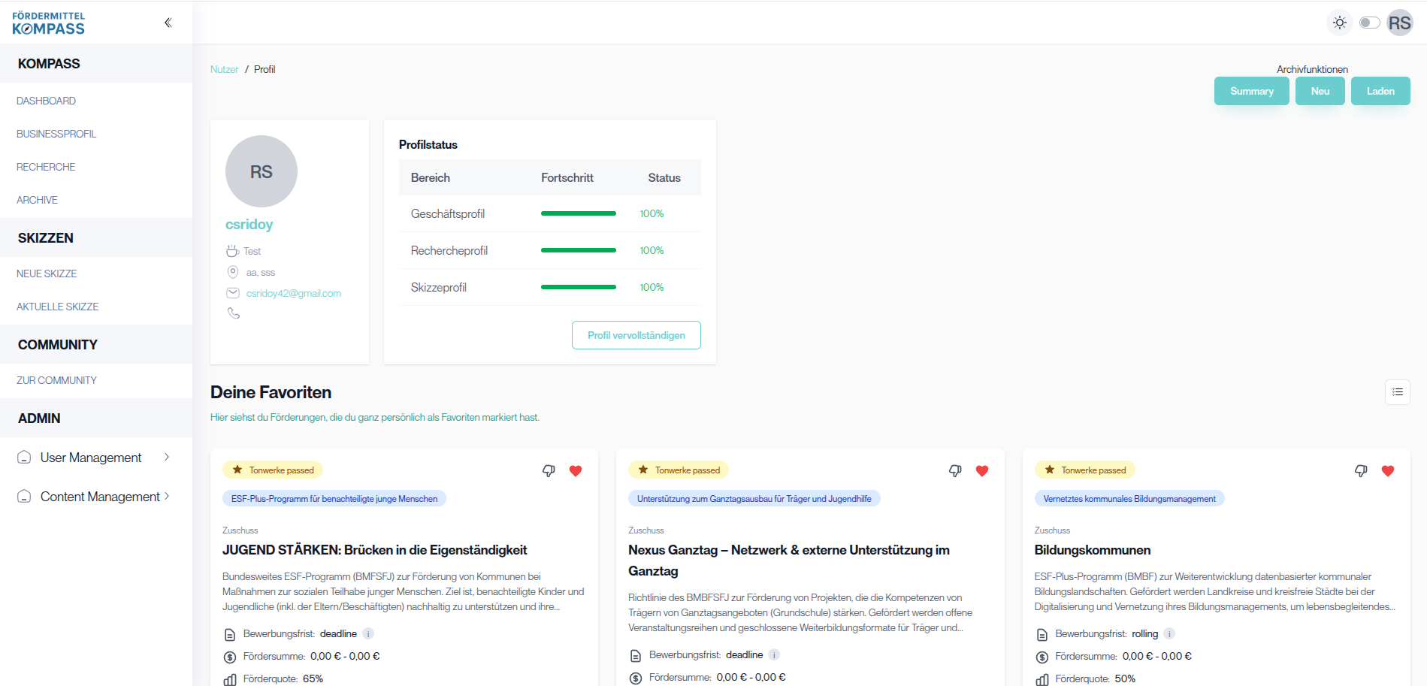Image resolution: width=1427 pixels, height=686 pixels.
Task: Click thumbs-down on Bildungskommunen card
Action: [1361, 471]
